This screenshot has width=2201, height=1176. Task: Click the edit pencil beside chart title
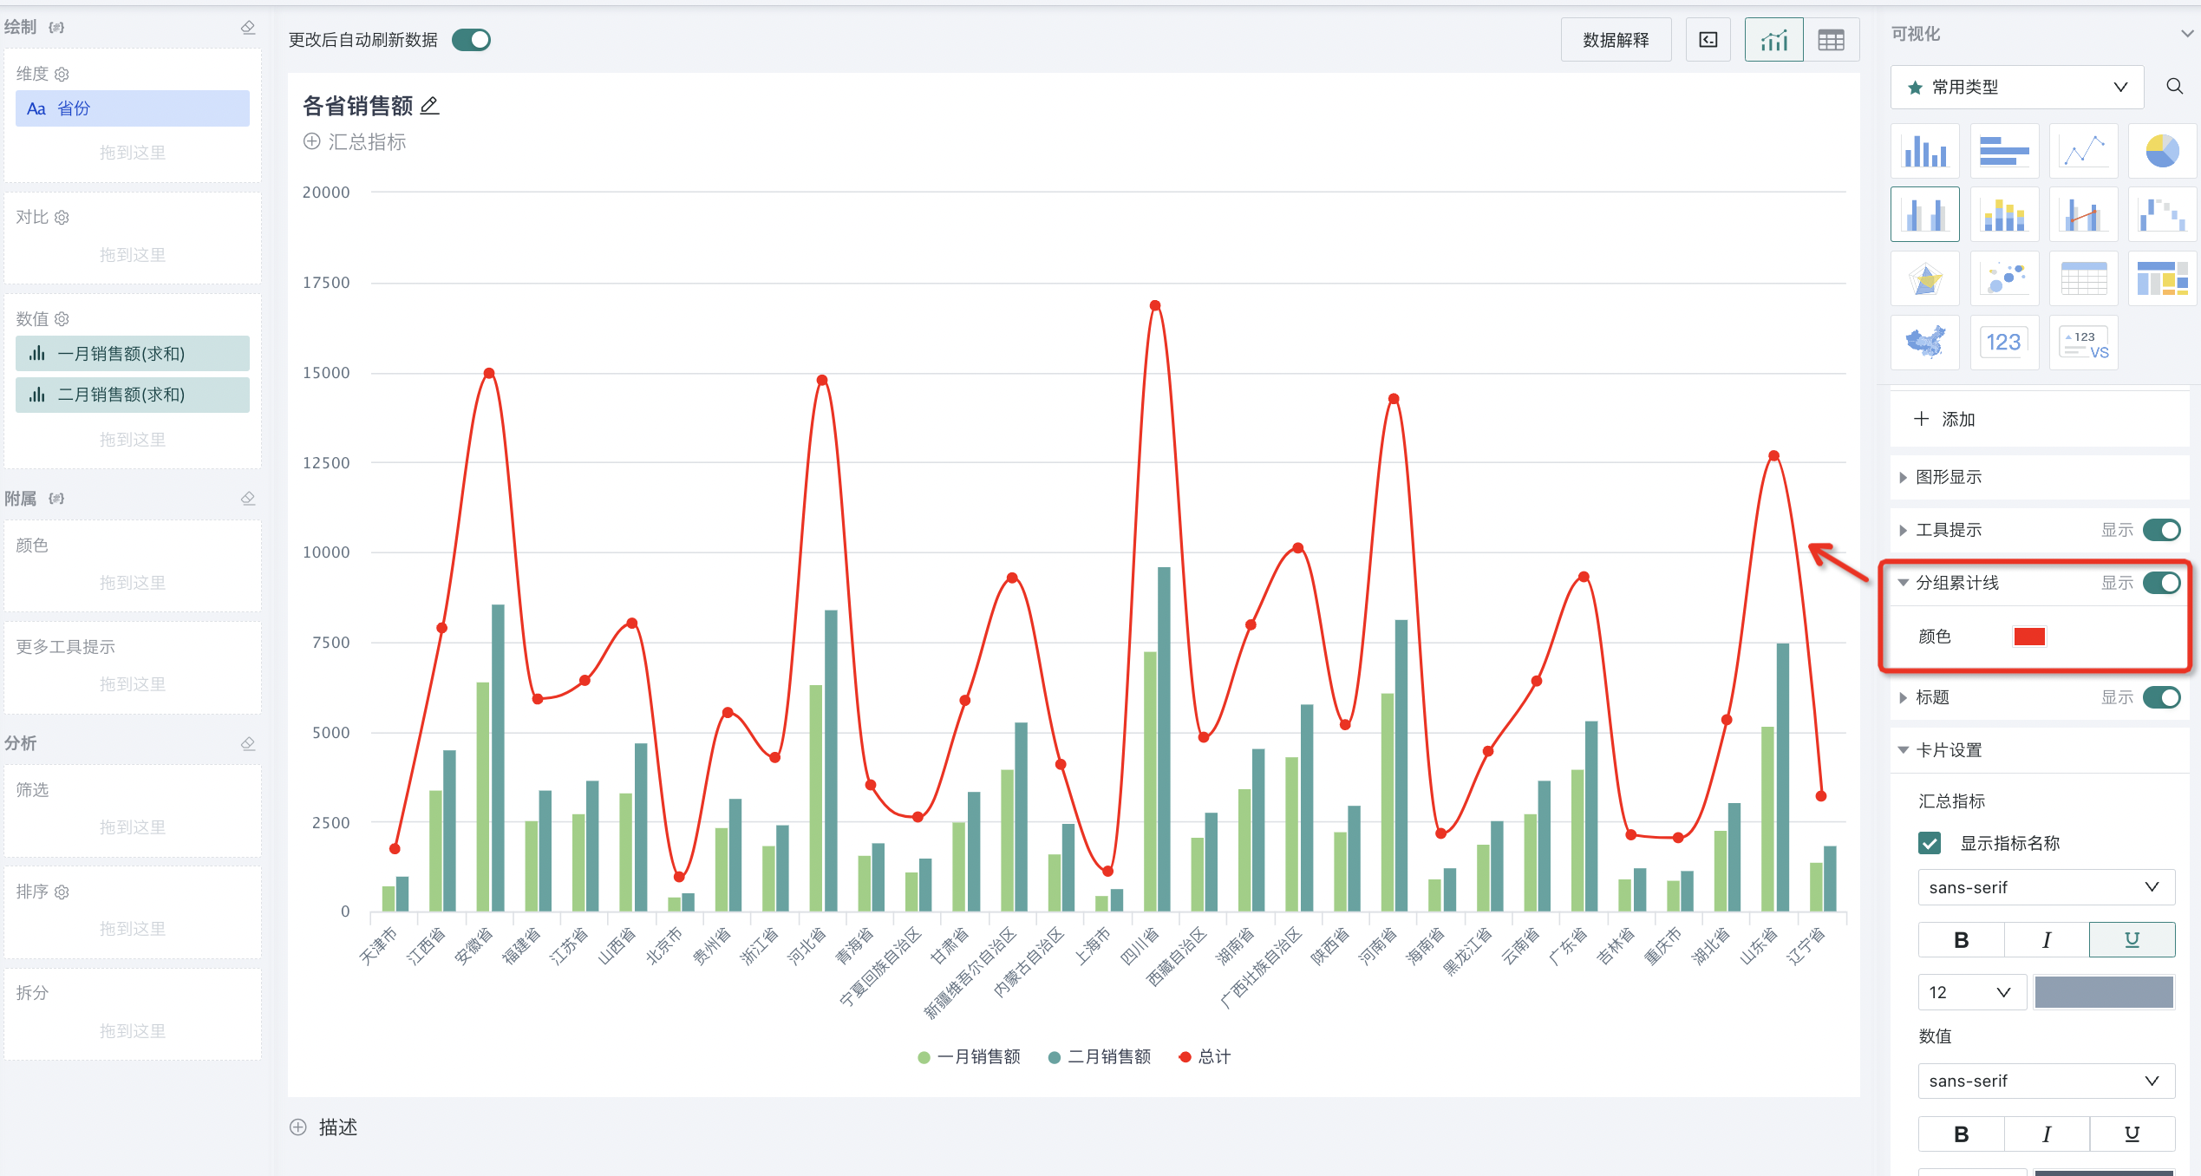[429, 106]
